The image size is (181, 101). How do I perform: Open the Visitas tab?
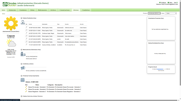coord(32,10)
